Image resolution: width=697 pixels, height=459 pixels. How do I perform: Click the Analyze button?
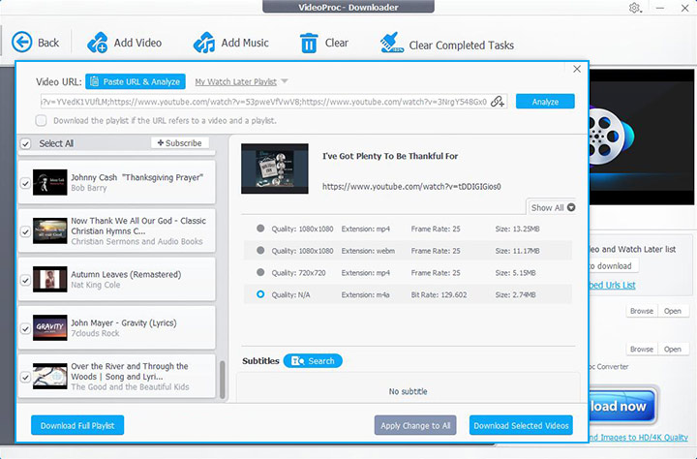545,102
